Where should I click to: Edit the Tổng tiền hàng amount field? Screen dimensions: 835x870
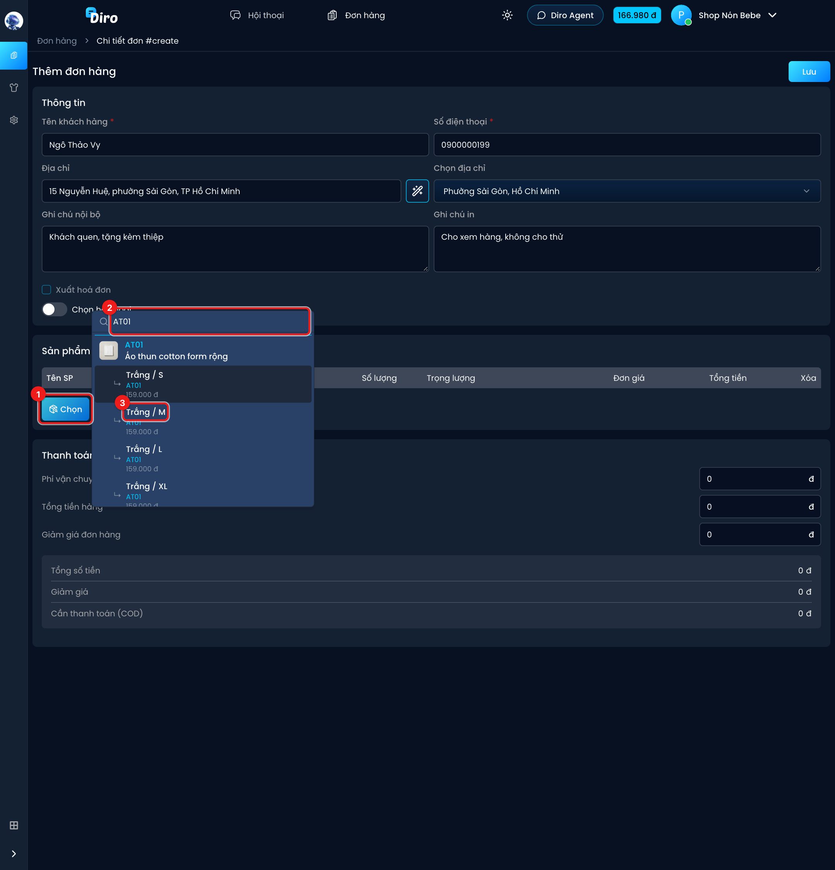pos(760,507)
